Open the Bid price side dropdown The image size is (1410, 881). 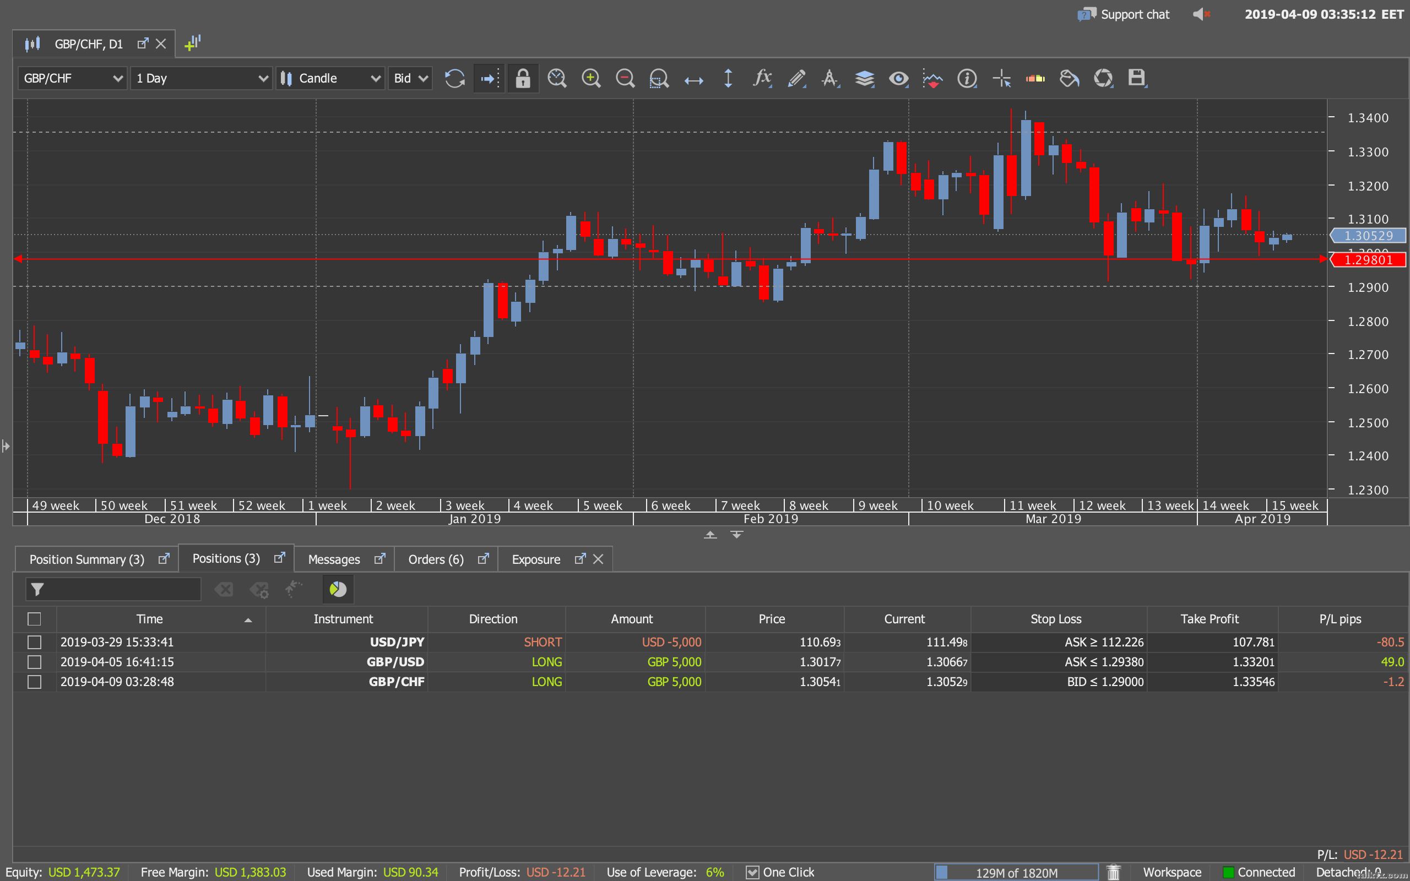pos(411,78)
